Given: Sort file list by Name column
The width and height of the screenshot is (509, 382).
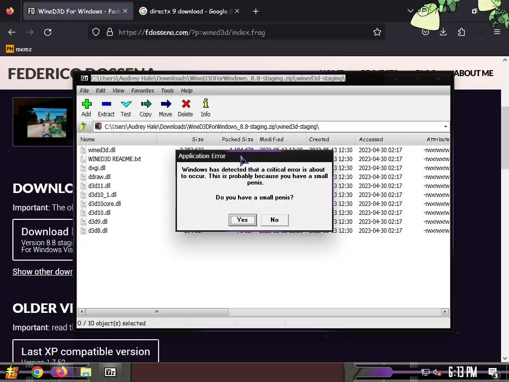Looking at the screenshot, I should tap(117, 139).
